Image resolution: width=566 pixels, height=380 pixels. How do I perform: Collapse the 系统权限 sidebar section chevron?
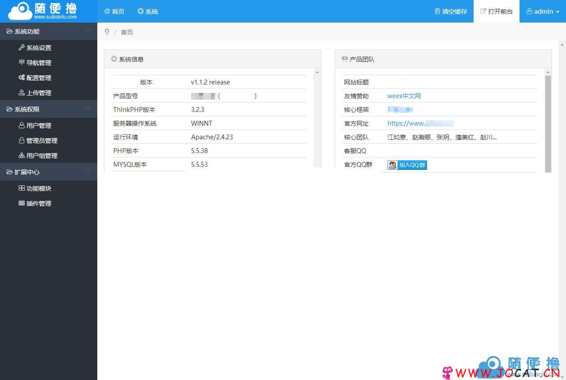click(x=88, y=108)
